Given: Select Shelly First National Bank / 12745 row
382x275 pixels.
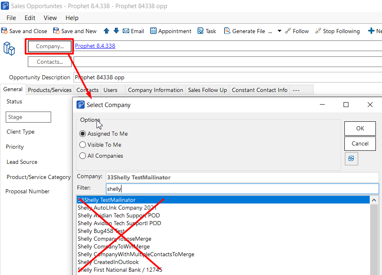Looking at the screenshot, I should (223, 270).
